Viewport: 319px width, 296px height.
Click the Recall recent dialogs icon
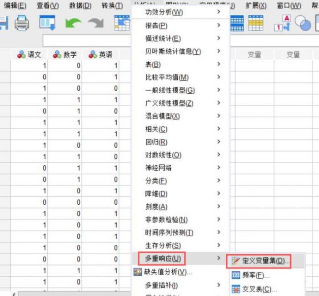point(47,23)
